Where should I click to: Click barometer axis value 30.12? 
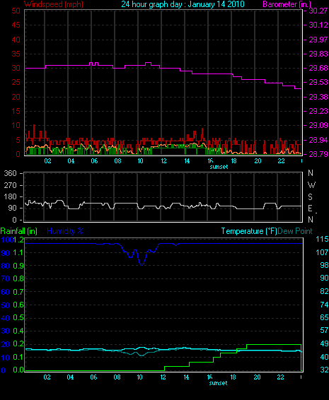click(x=318, y=25)
